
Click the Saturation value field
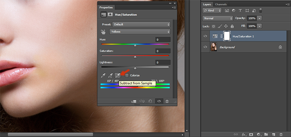click(163, 51)
